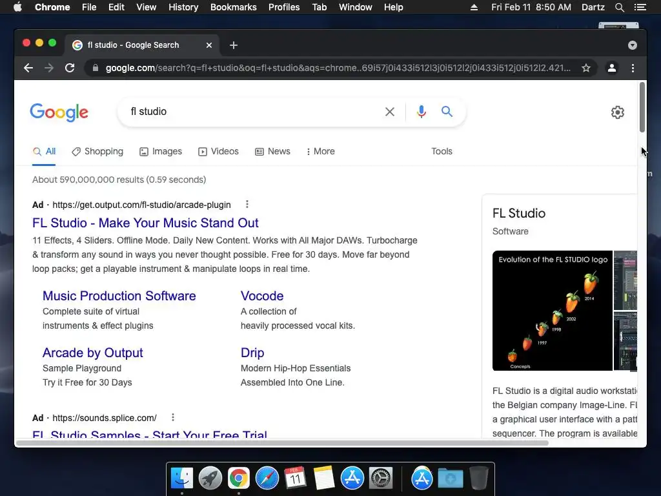The height and width of the screenshot is (496, 661).
Task: Switch to the Videos tab
Action: [218, 151]
